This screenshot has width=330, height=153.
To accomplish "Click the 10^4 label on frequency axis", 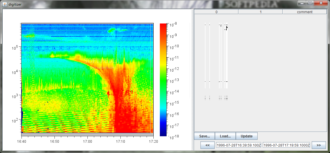I will click(15, 72).
